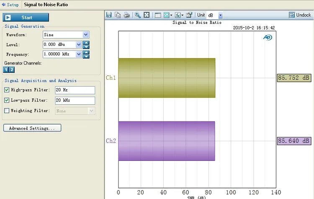Click the Ch2 axis label

tap(111, 141)
